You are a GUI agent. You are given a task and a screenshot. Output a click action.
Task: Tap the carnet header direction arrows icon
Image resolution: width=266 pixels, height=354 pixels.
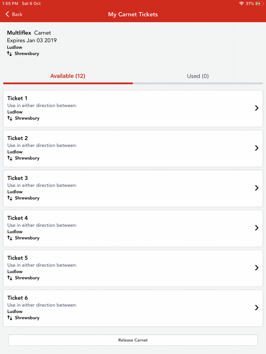pos(10,54)
